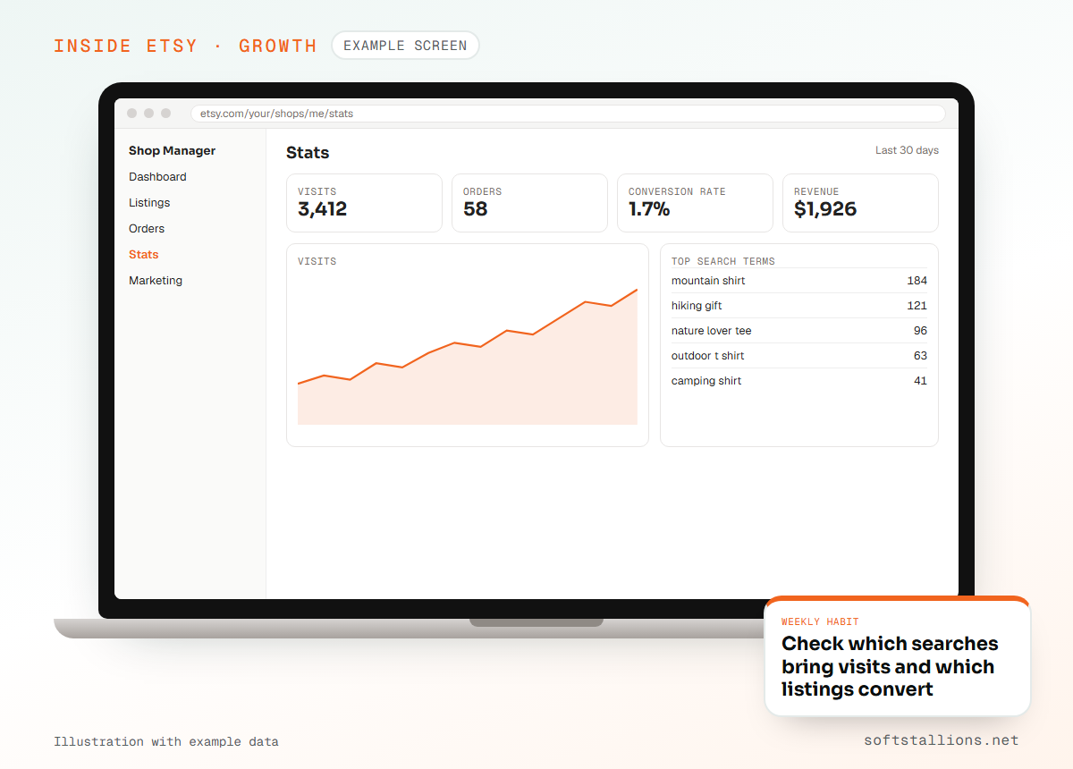Open Dashboard in Shop Manager sidebar

click(157, 177)
